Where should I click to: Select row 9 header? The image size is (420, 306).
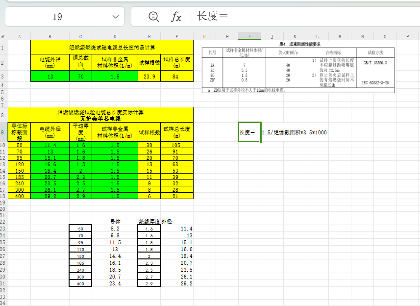(3, 132)
